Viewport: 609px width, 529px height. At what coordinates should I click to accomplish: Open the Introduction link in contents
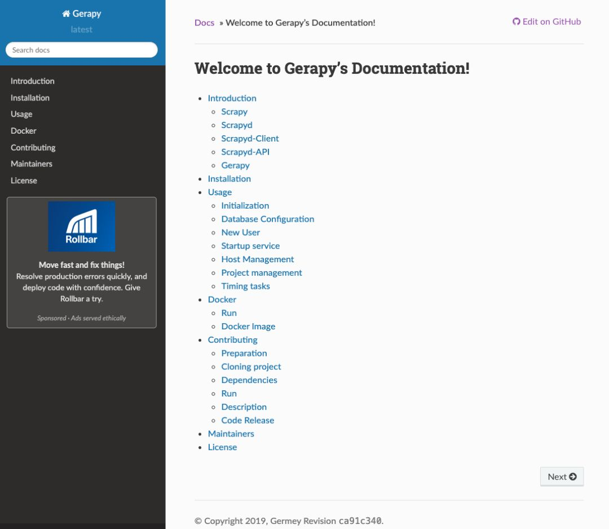(x=232, y=98)
